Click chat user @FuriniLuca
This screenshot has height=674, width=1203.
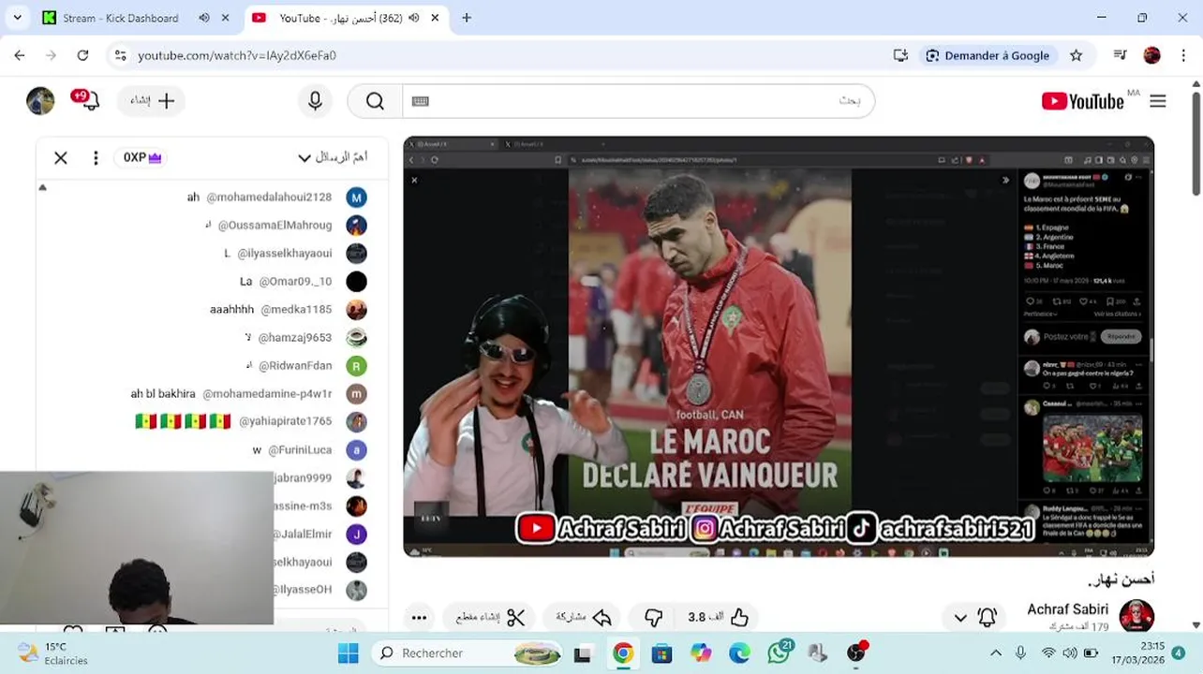click(300, 450)
